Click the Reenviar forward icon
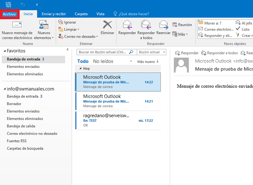This screenshot has height=185, width=253. [164, 25]
